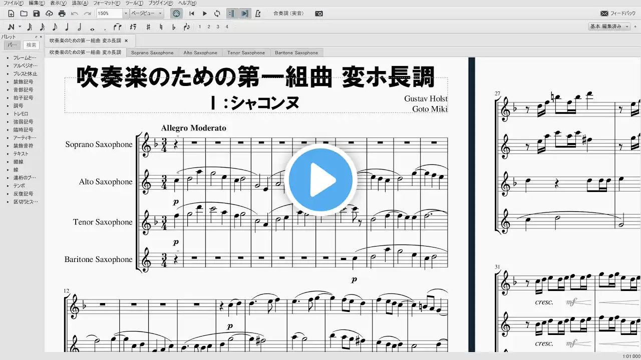Add a tie with the tie icon

(117, 26)
